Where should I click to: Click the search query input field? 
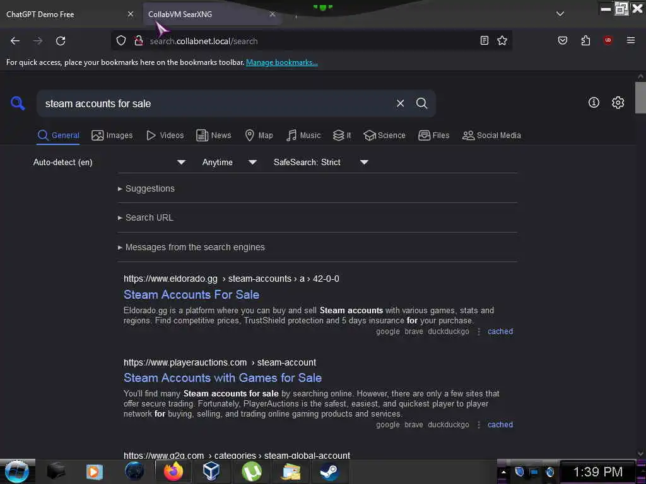pyautogui.click(x=216, y=103)
